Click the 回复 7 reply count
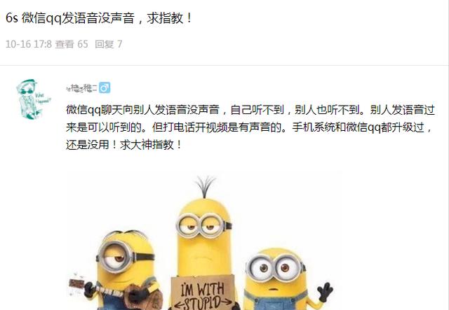Screen dimensions: 449x310 109,44
